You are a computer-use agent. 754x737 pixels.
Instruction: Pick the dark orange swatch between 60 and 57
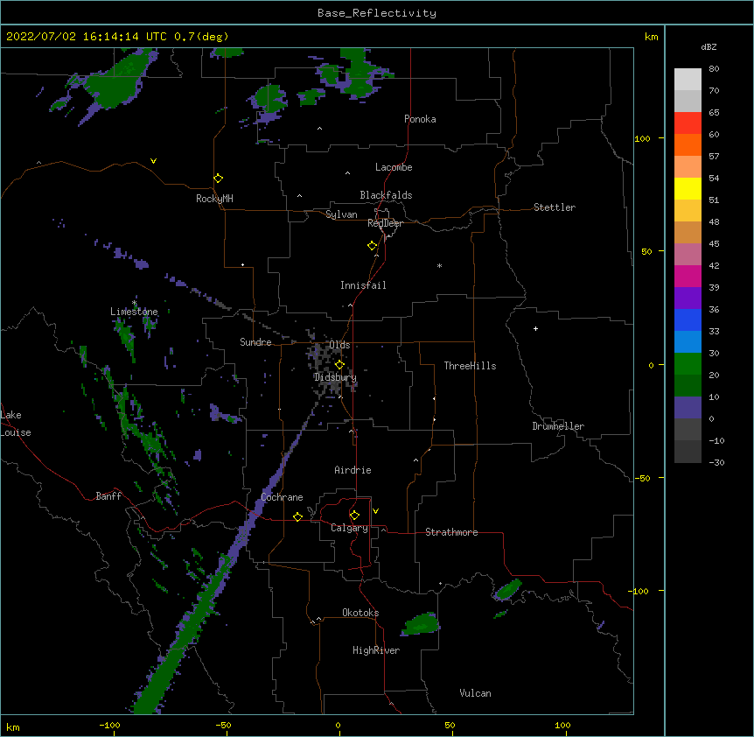[688, 144]
